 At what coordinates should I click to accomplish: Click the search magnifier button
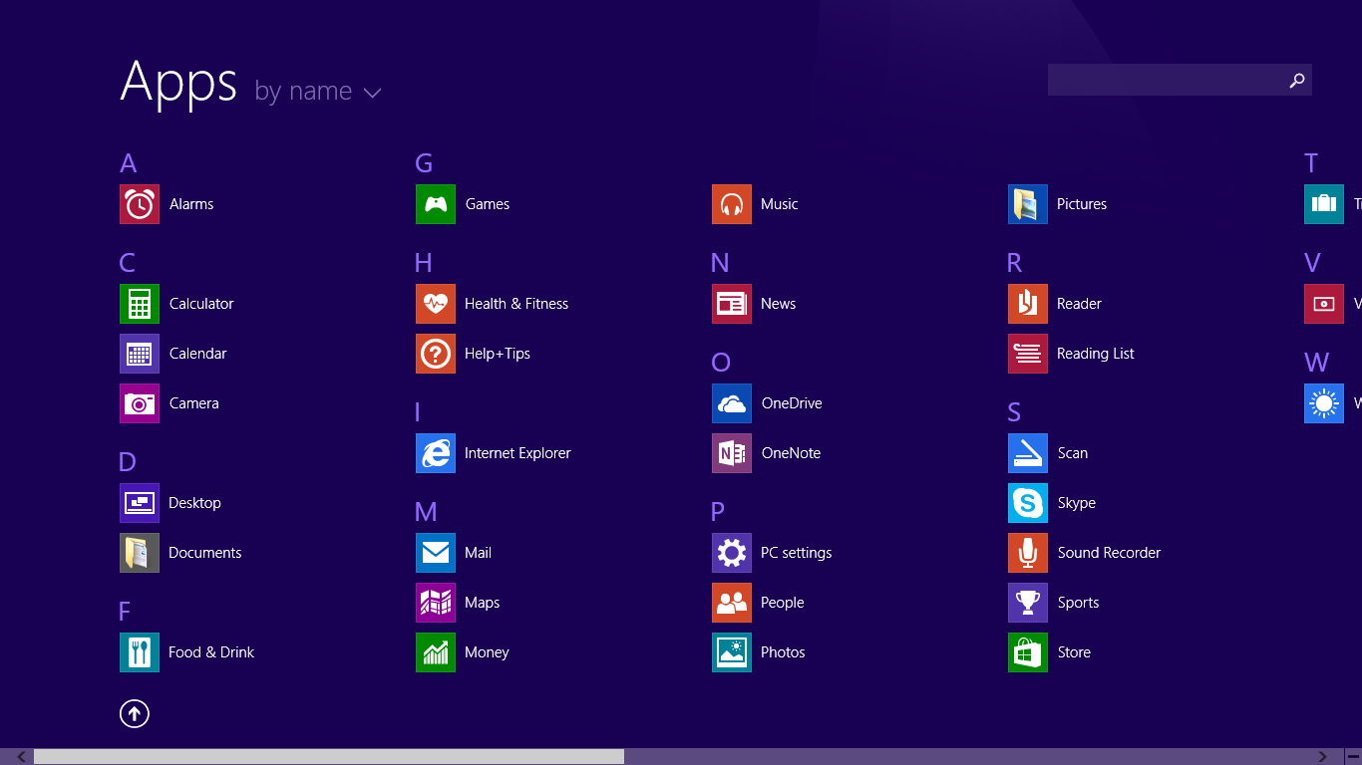pos(1296,81)
